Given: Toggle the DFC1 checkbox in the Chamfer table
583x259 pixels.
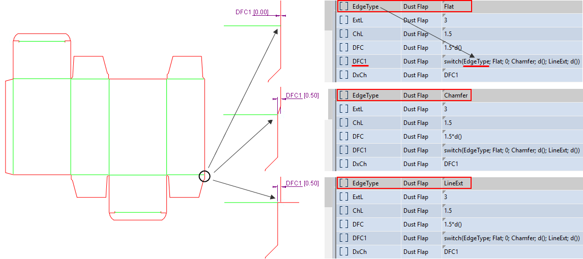Looking at the screenshot, I should tap(344, 150).
